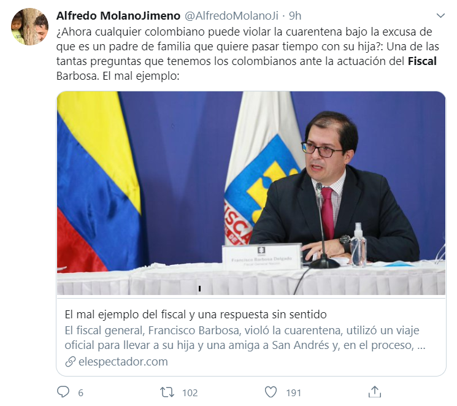Open Alfredo MolanoJimeno's profile avatar
Image resolution: width=457 pixels, height=406 pixels.
[29, 26]
